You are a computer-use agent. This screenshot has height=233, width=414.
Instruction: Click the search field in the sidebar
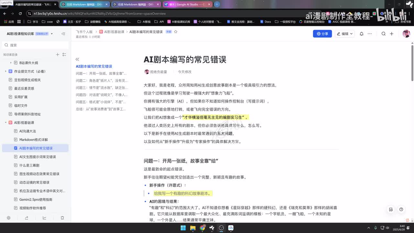(36, 45)
